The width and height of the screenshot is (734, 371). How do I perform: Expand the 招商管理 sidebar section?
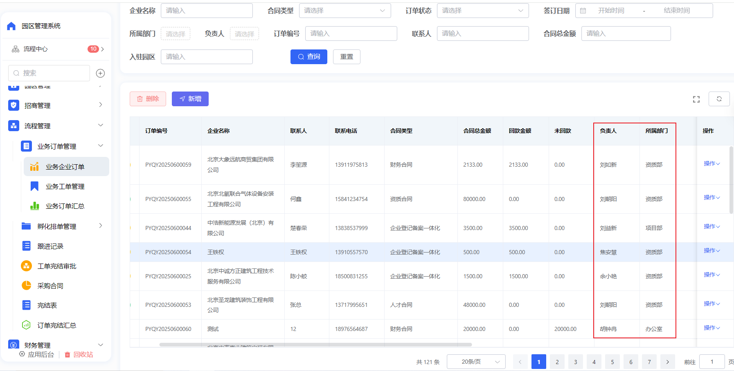coord(56,105)
